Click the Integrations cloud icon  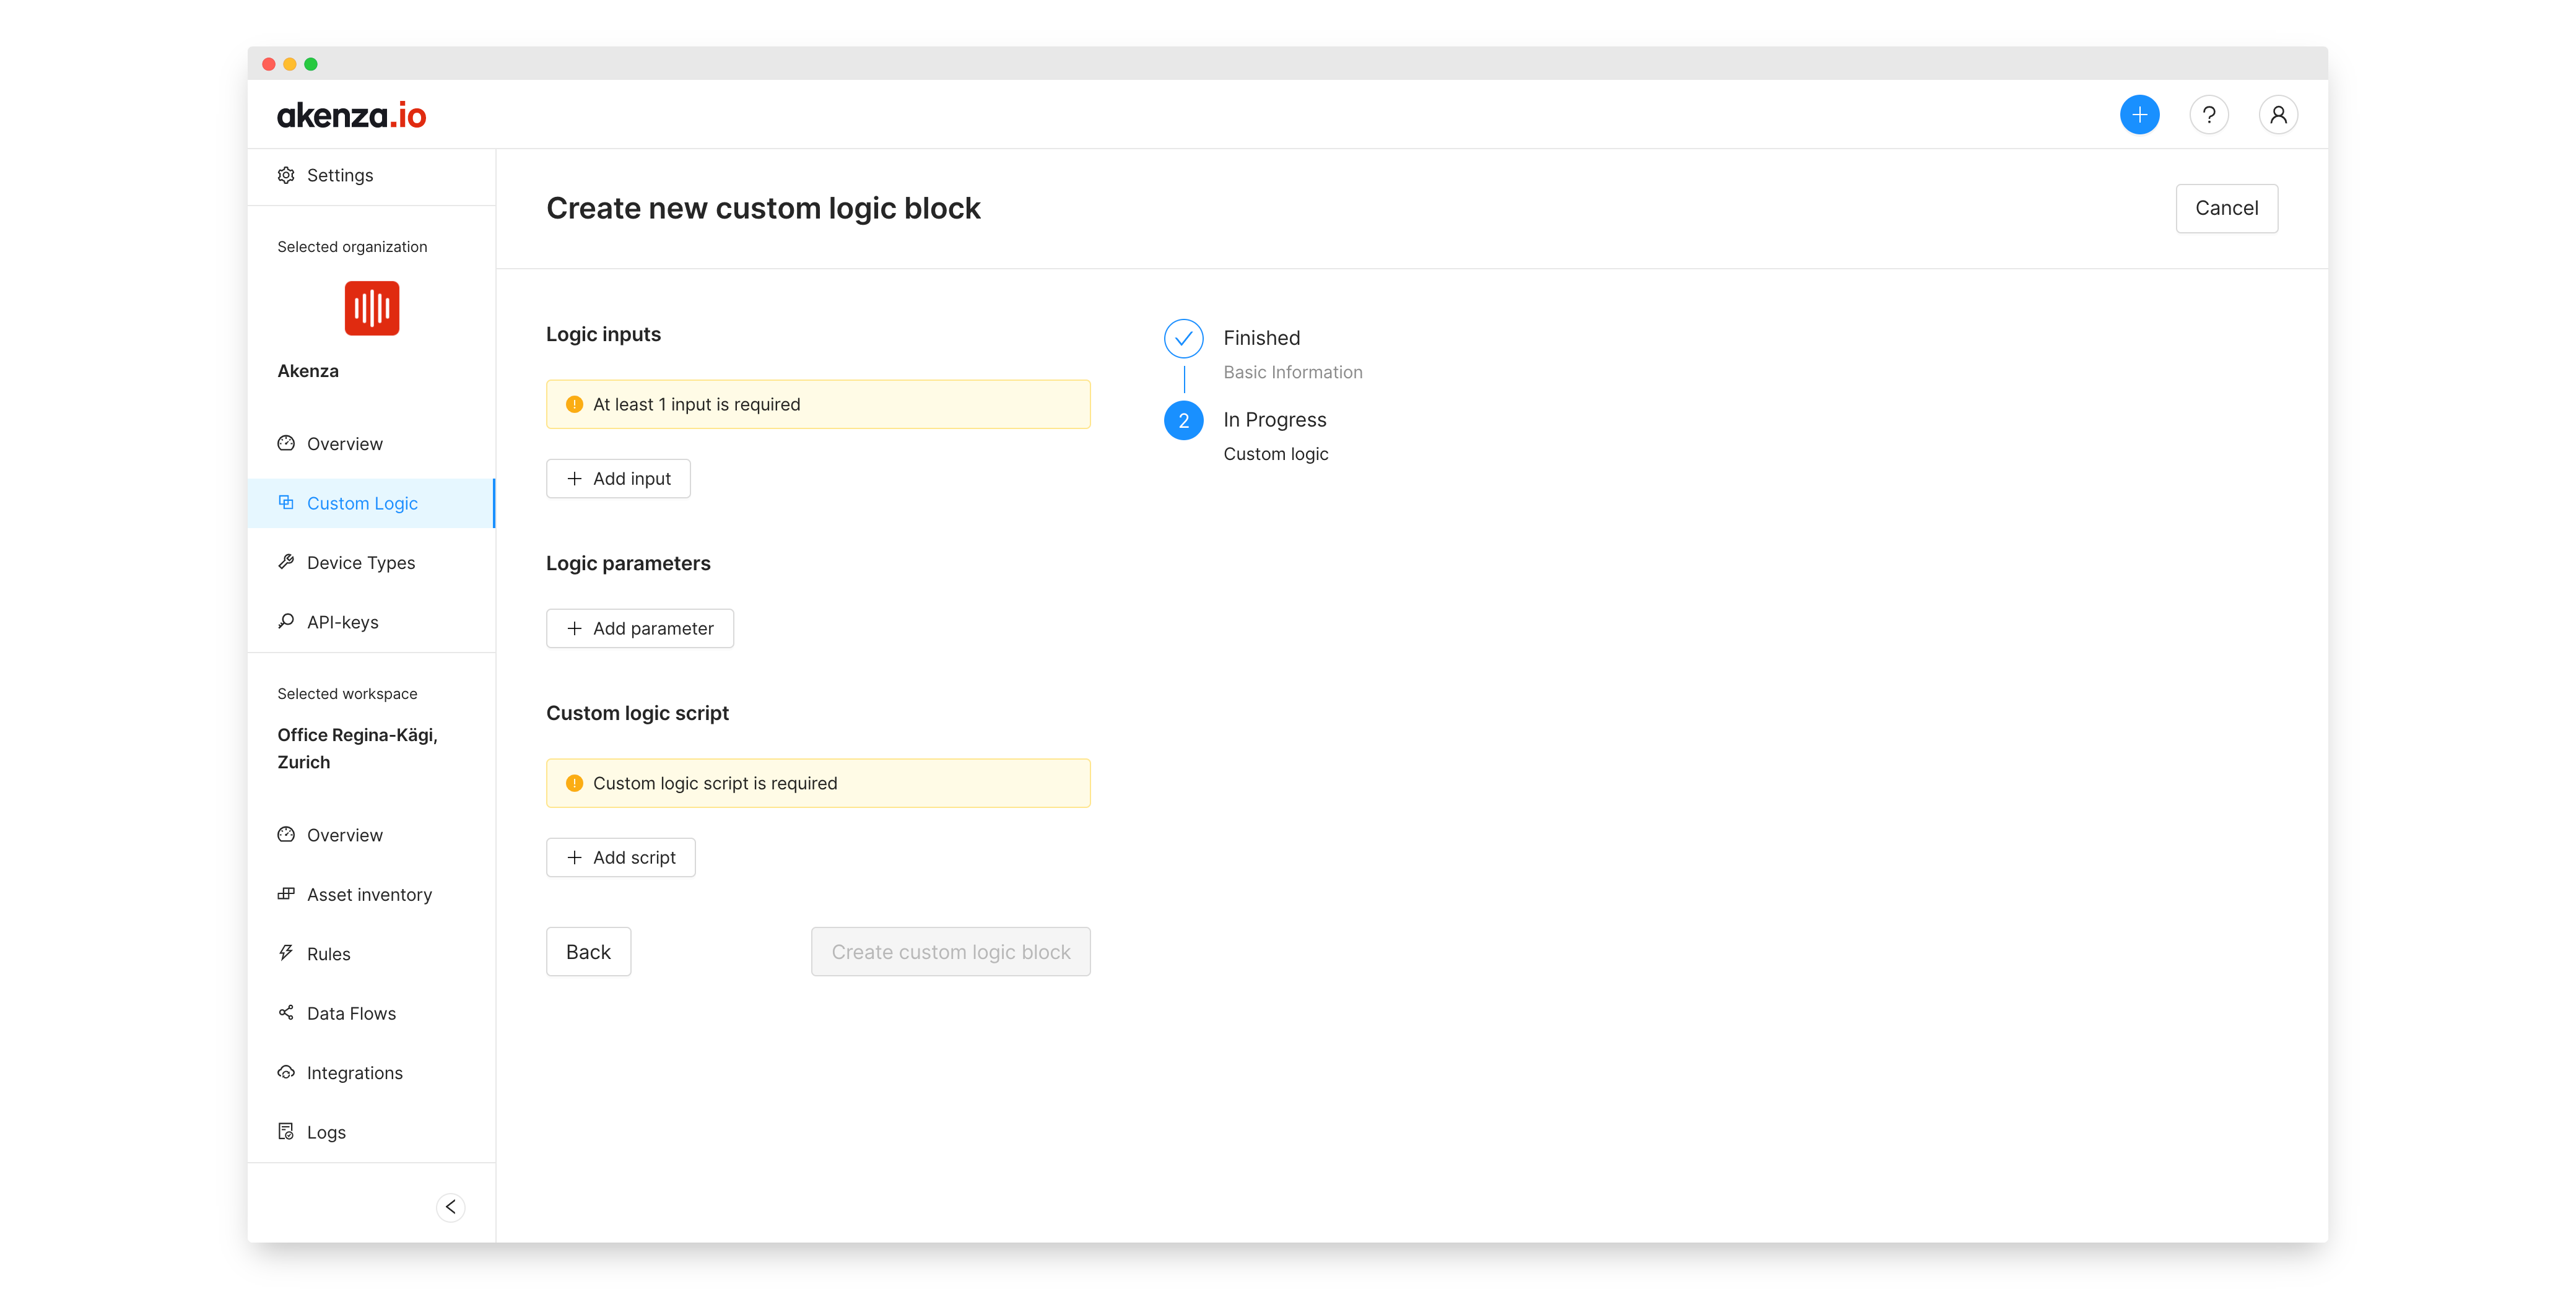[x=286, y=1072]
